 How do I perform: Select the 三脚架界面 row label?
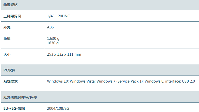(x=12, y=16)
